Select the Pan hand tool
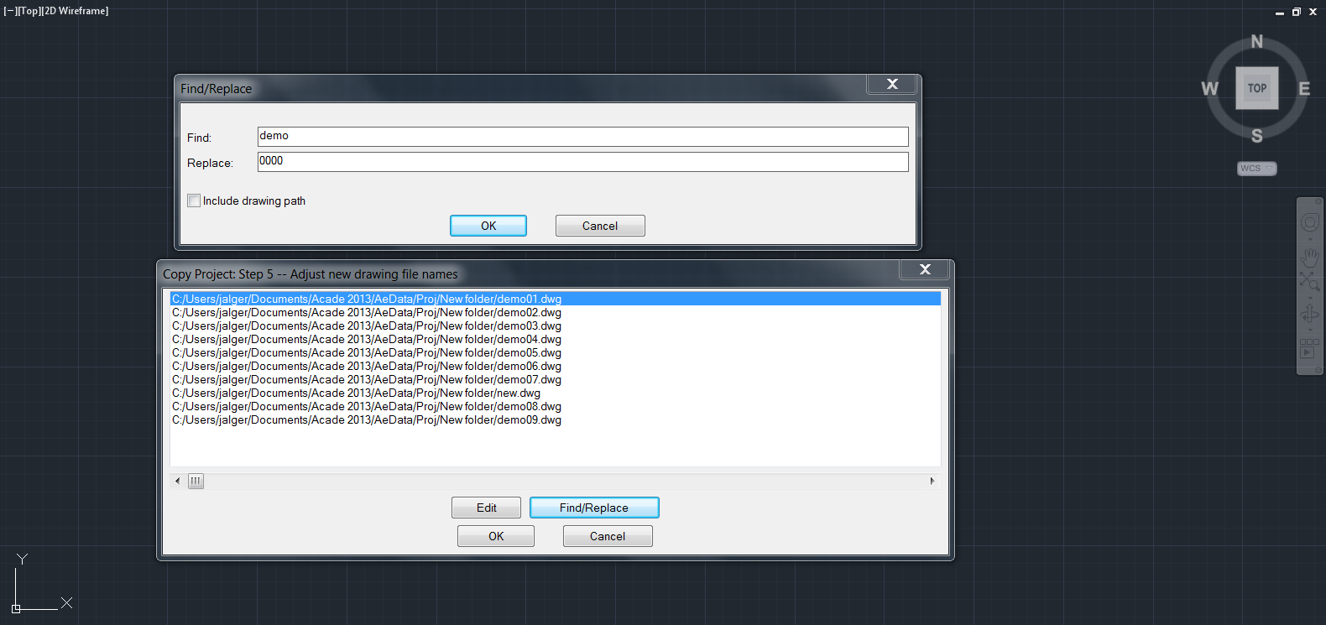Image resolution: width=1326 pixels, height=625 pixels. click(x=1310, y=258)
